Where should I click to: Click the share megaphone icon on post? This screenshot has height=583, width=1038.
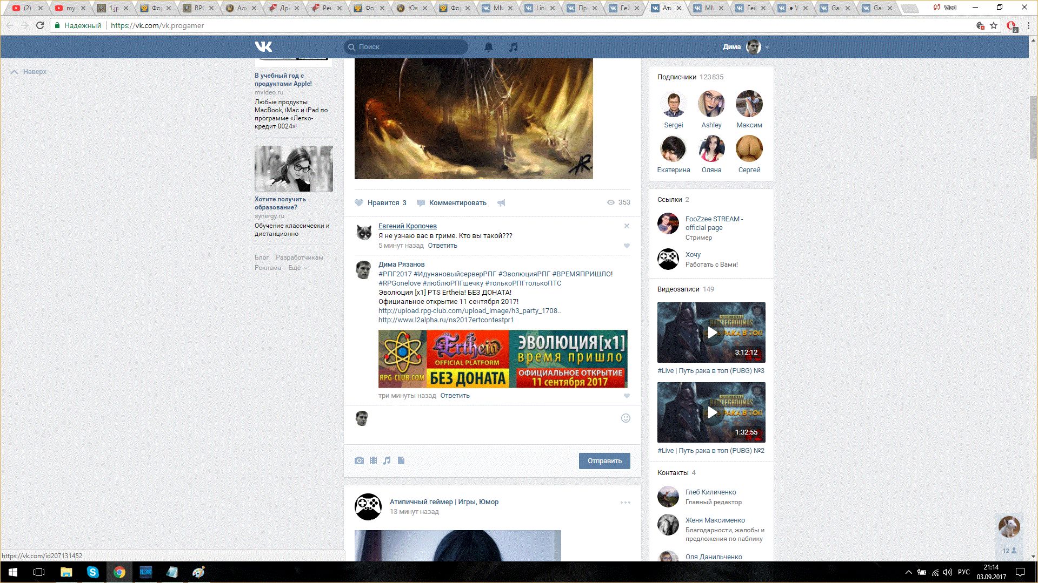[x=501, y=203]
